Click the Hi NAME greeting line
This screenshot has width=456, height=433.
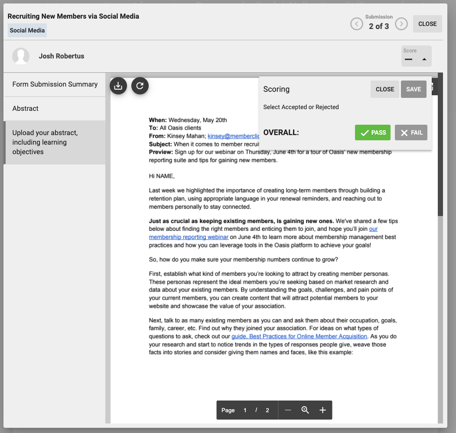162,176
